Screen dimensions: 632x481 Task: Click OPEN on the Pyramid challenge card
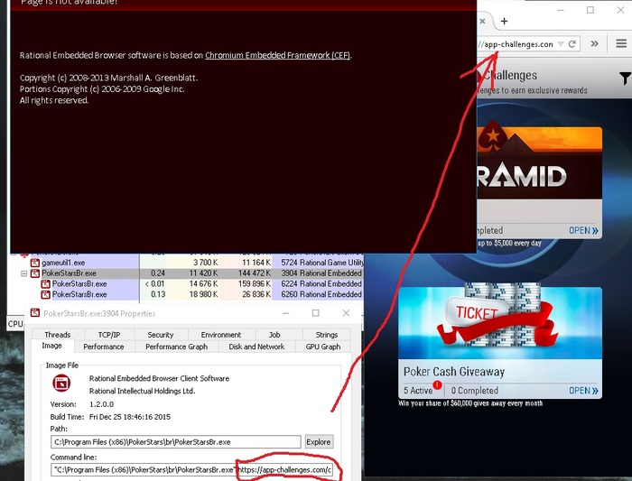coord(583,230)
